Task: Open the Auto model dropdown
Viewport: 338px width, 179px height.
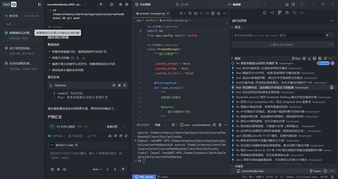Action: 97,169
